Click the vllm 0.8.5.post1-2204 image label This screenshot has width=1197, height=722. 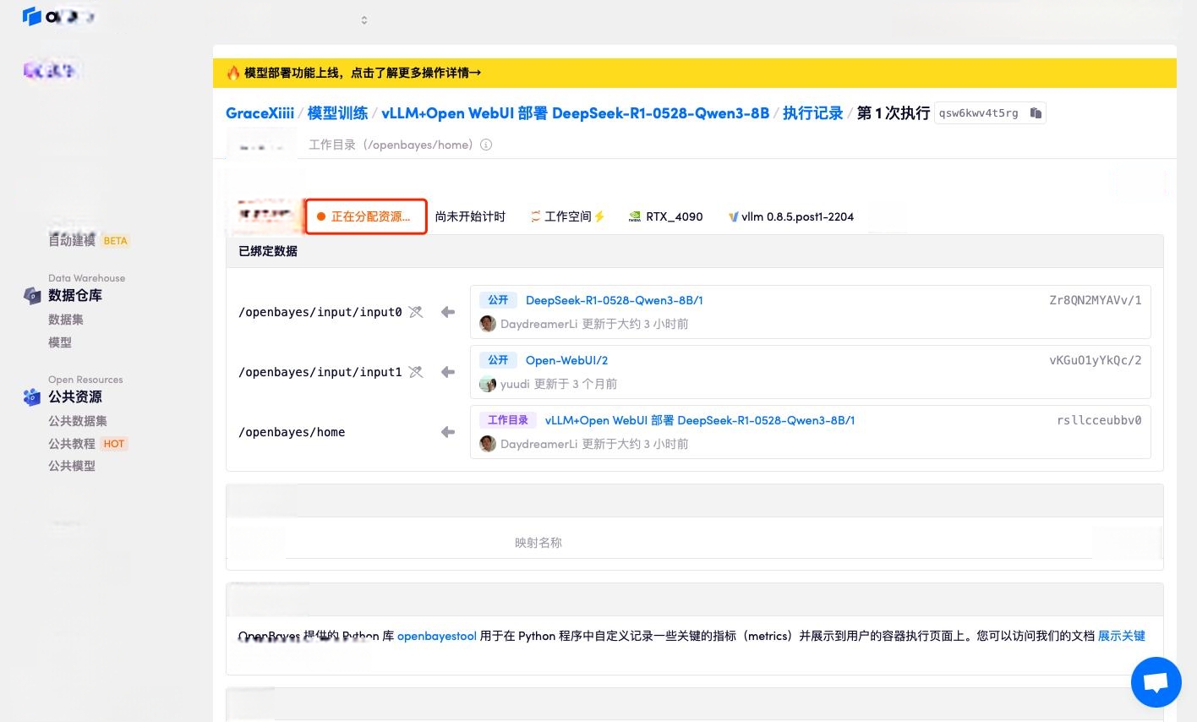798,216
